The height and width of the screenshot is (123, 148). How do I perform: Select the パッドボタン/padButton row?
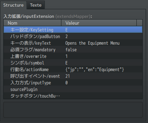[73, 36]
